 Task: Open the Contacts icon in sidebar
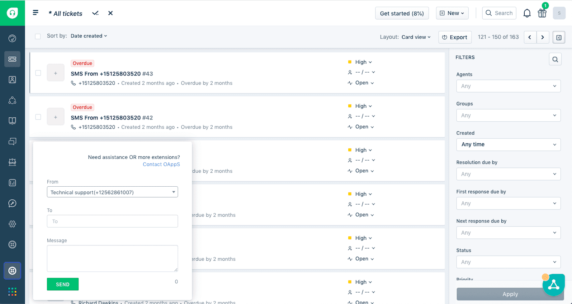coord(12,80)
